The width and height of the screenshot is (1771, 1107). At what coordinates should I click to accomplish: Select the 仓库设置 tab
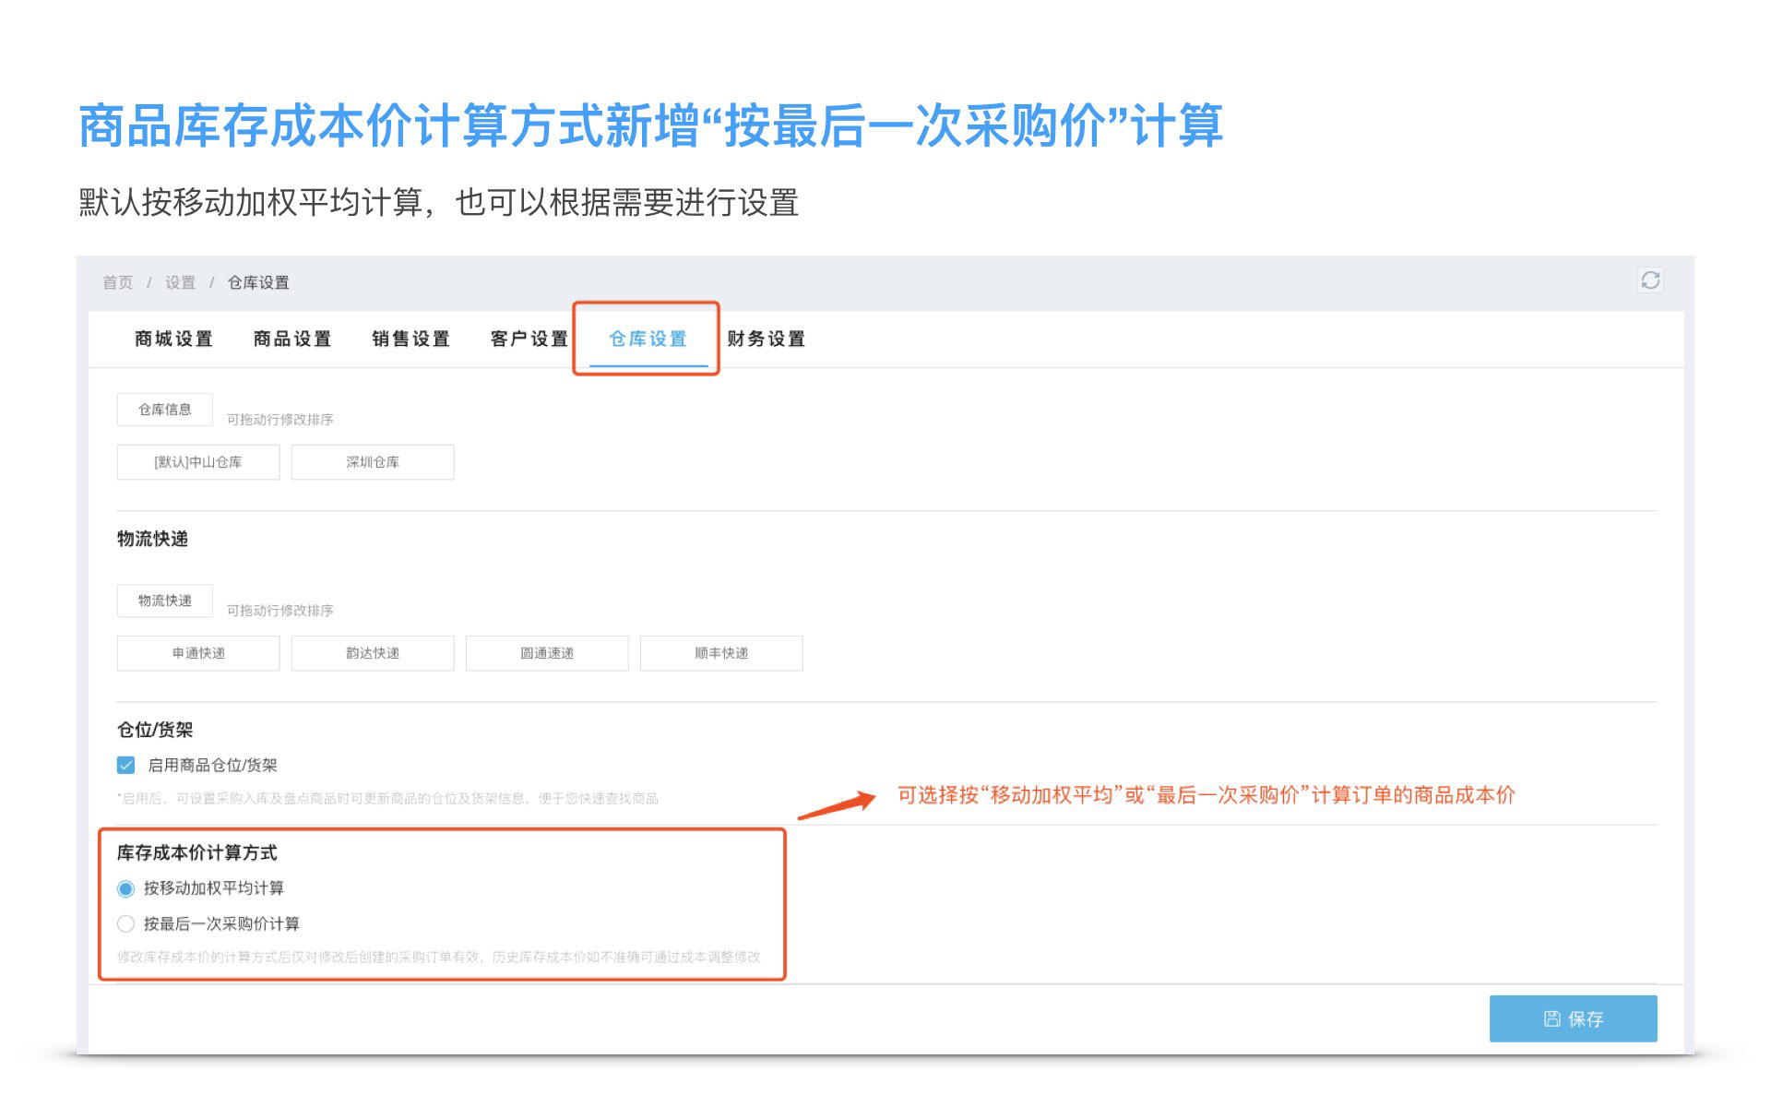648,339
